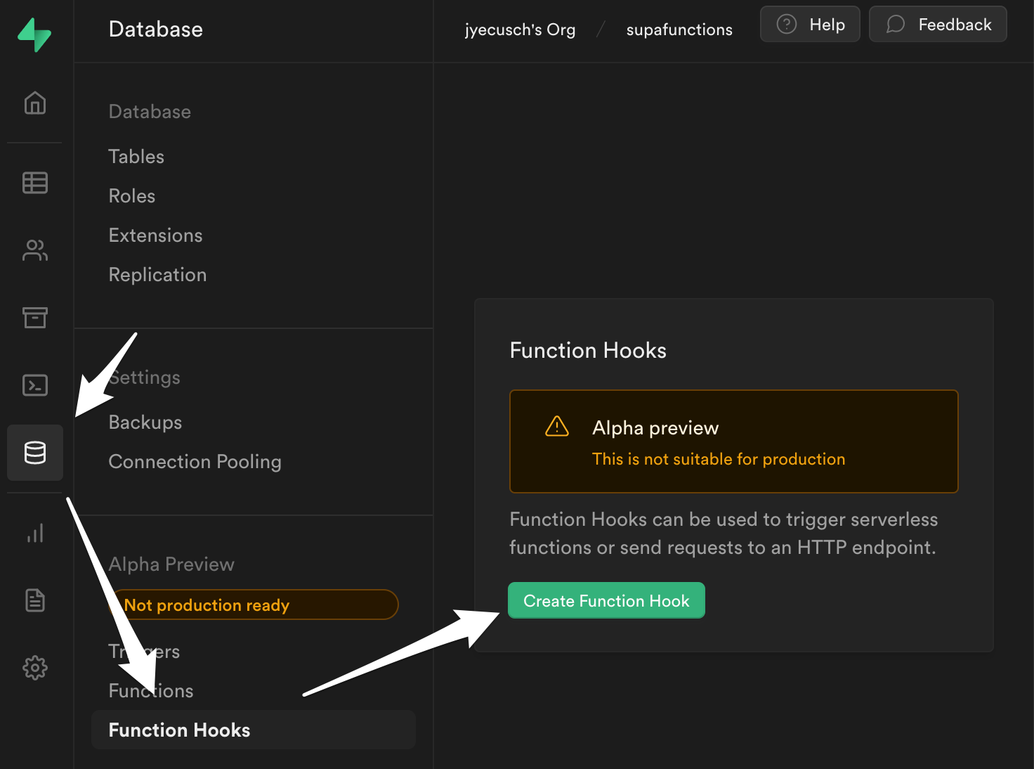This screenshot has height=769, width=1034.
Task: Open the Extensions page
Action: (x=155, y=235)
